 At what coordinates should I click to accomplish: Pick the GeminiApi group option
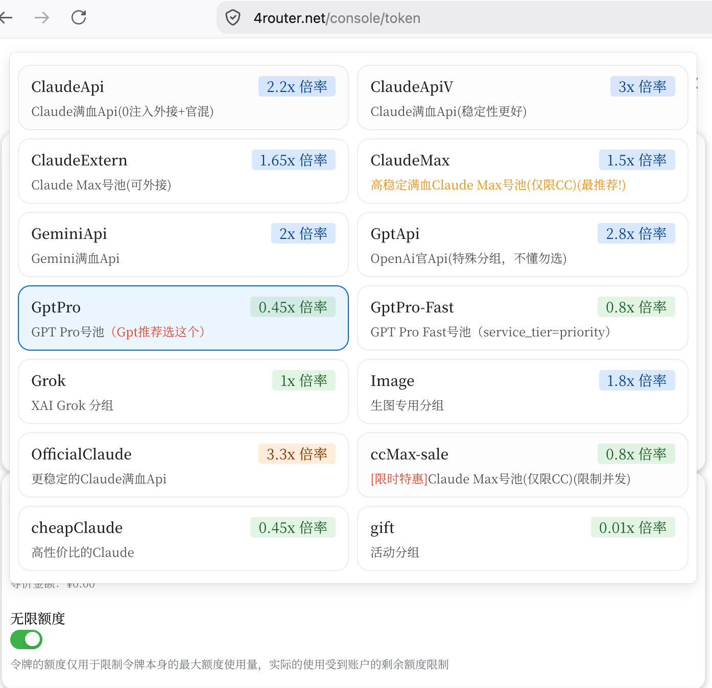[183, 244]
